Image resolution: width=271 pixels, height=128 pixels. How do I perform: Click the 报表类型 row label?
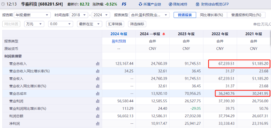pos(11,41)
